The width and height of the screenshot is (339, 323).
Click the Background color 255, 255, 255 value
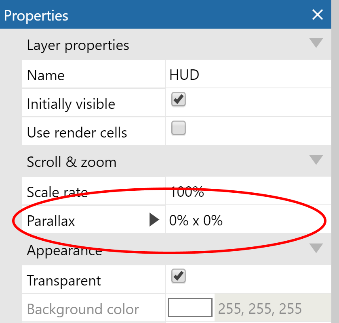[x=260, y=309]
